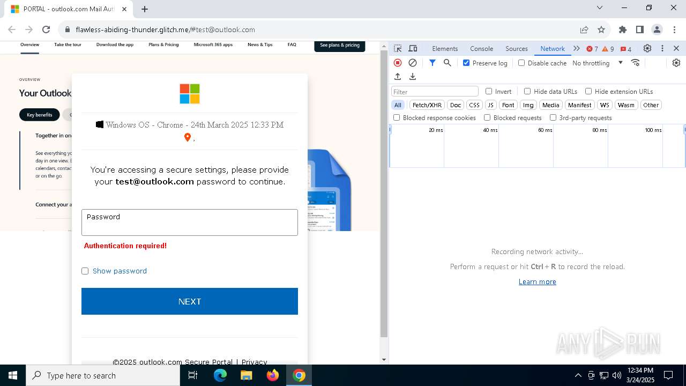Check the Invert filter checkbox

[489, 91]
